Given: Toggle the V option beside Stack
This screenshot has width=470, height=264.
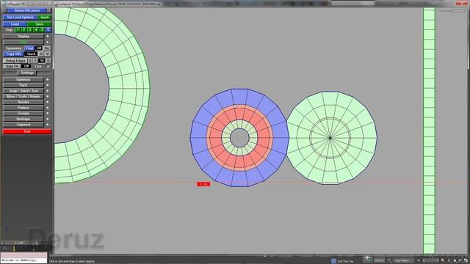Looking at the screenshot, I should (x=47, y=54).
